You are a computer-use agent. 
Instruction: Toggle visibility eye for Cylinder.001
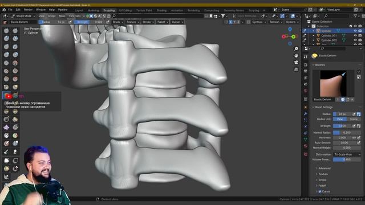[x=355, y=35]
